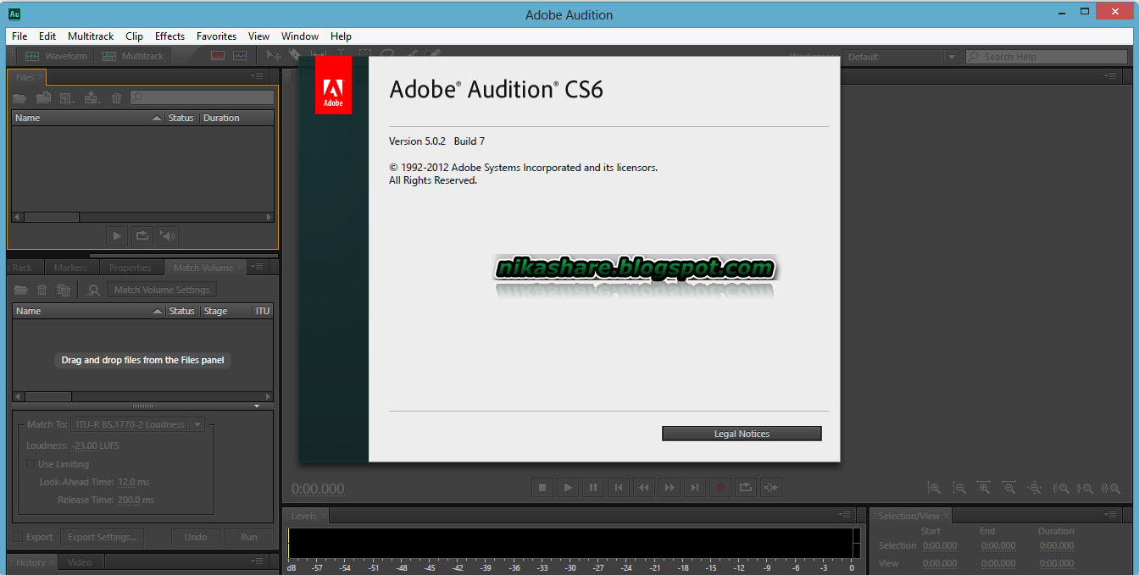The width and height of the screenshot is (1139, 575).
Task: Open the Edit menu
Action: 47,36
